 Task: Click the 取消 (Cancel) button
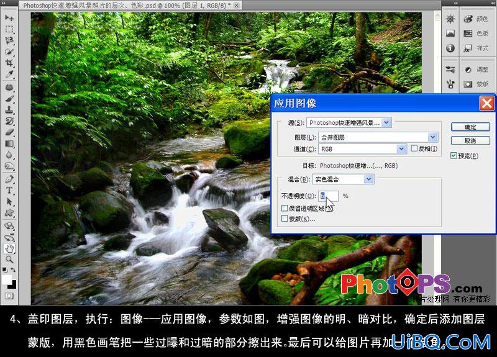(x=470, y=141)
